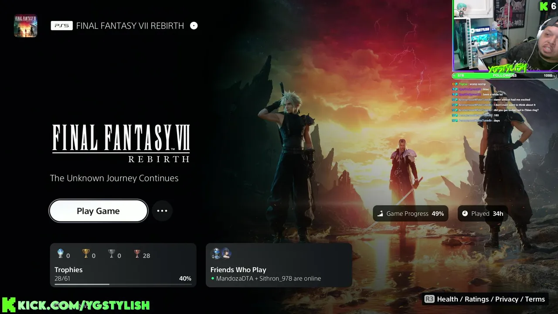Click the Final Fantasy VII Rebirth logo
Image resolution: width=558 pixels, height=314 pixels.
point(121,143)
